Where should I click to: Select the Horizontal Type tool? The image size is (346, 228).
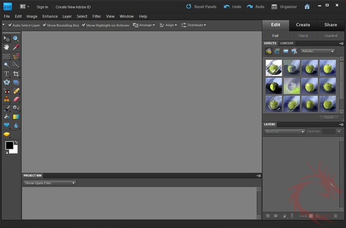(6, 74)
